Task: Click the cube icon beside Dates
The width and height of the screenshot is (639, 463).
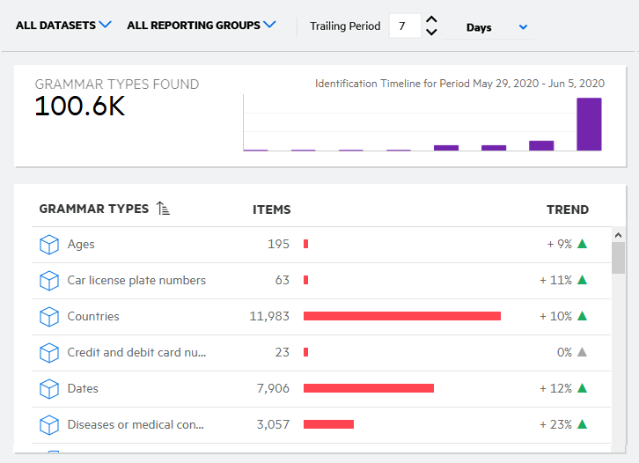Action: click(49, 389)
